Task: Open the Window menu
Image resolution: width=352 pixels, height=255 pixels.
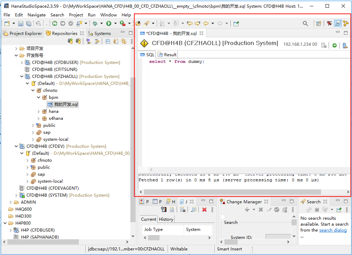Action: click(x=108, y=15)
